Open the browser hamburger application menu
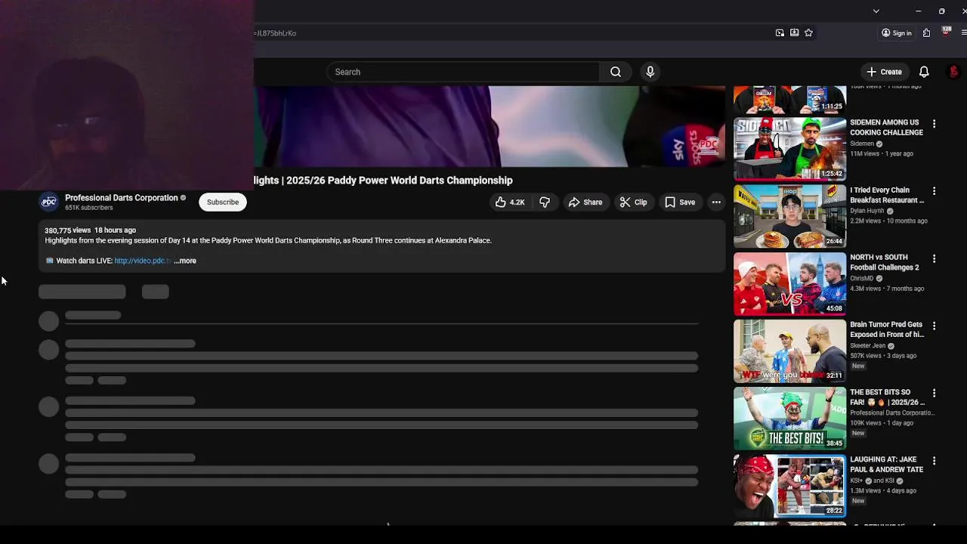967x544 pixels. (964, 32)
